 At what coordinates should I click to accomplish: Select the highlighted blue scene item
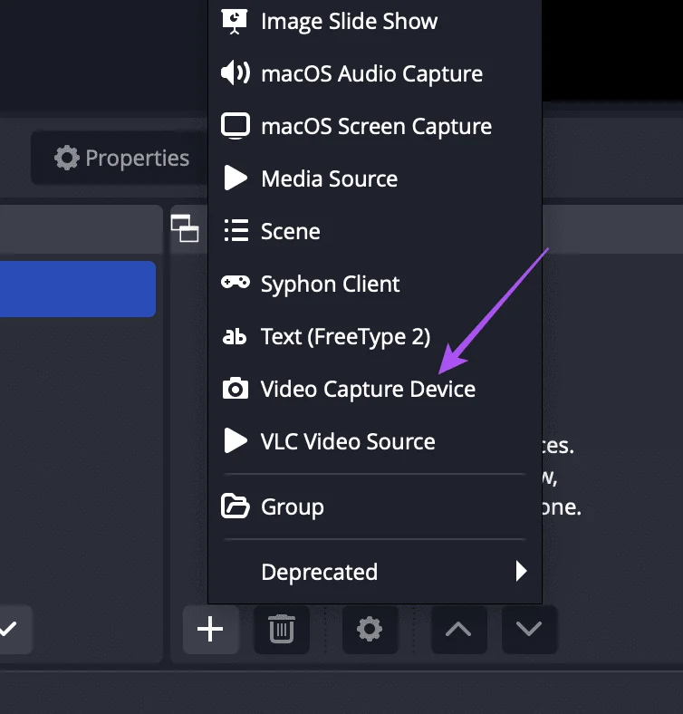(78, 289)
